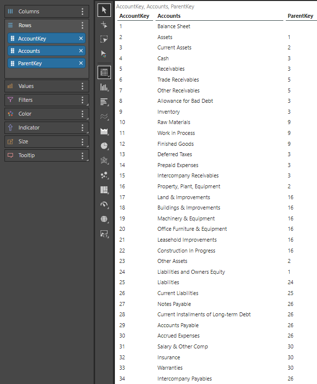Select the Notes Payable cell
The width and height of the screenshot is (317, 384).
click(x=174, y=304)
